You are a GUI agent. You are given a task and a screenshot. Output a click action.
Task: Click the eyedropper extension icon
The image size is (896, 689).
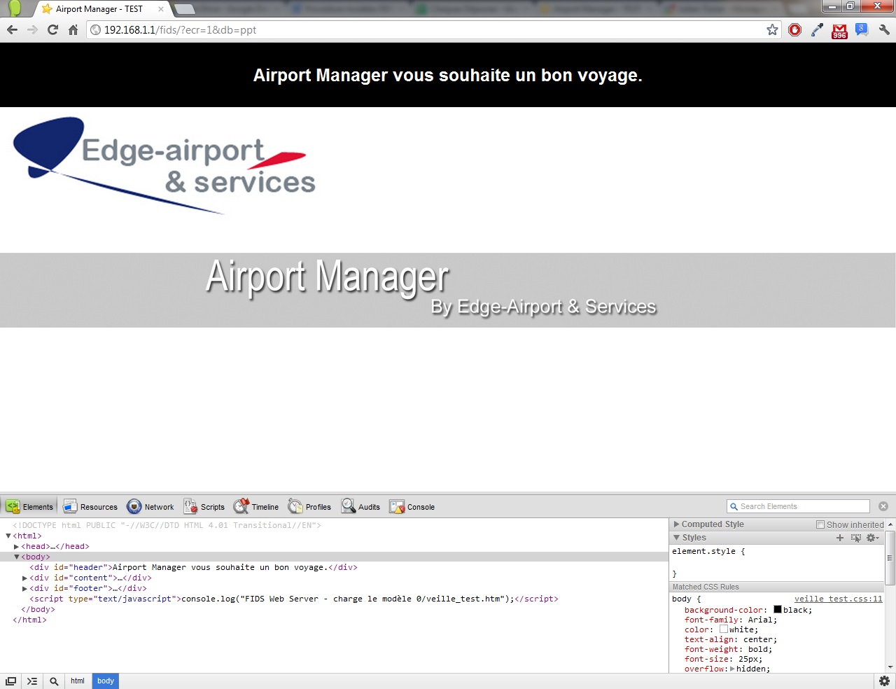[x=817, y=30]
